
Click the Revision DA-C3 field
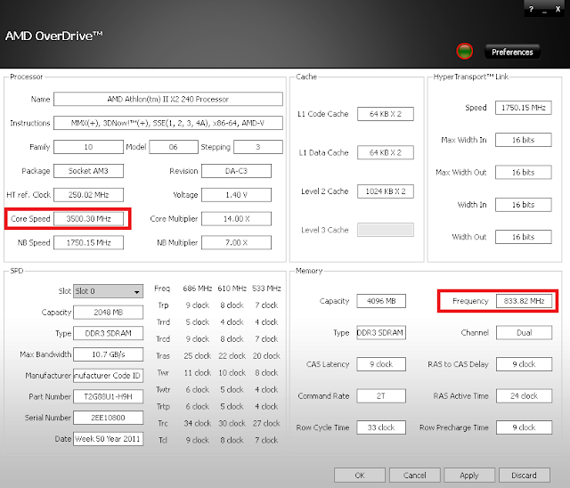click(x=236, y=171)
